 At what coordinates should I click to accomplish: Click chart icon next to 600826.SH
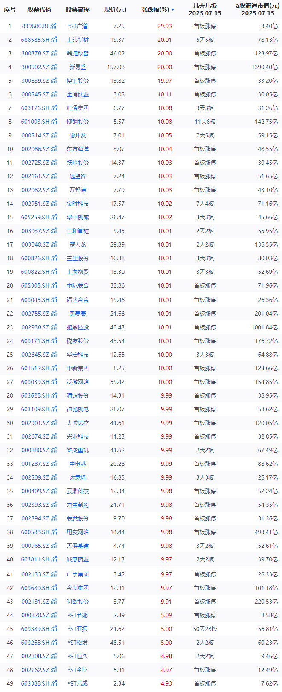(54, 258)
